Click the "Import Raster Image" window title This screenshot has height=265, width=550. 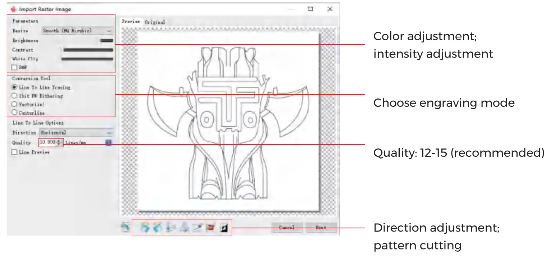click(x=45, y=9)
